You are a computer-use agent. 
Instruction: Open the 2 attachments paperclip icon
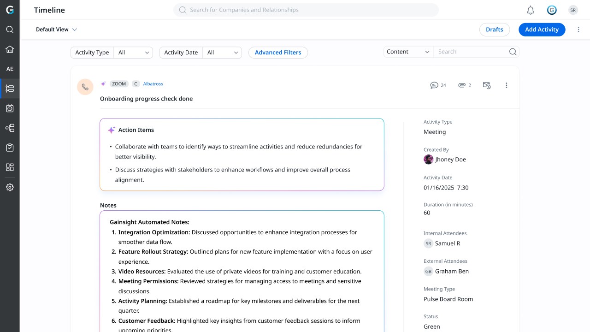pyautogui.click(x=465, y=85)
